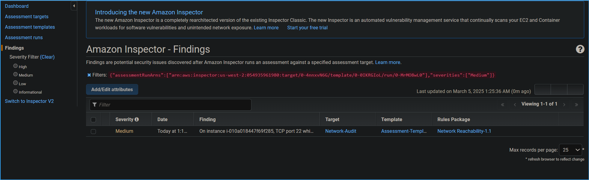Click the 'Last updated on March 5, 2025' text

(474, 91)
